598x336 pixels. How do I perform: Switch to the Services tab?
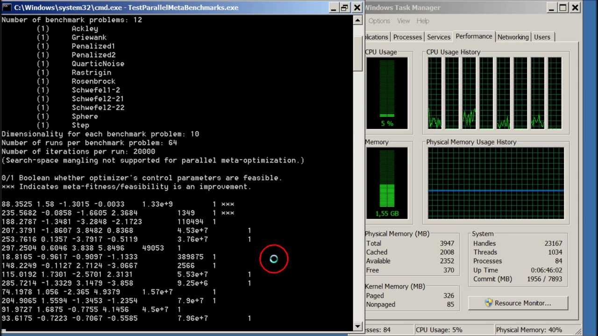click(439, 37)
